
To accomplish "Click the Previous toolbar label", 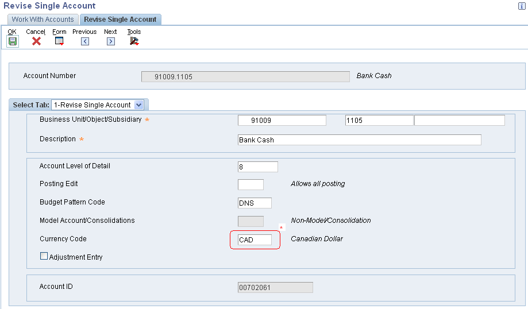I will pyautogui.click(x=84, y=32).
